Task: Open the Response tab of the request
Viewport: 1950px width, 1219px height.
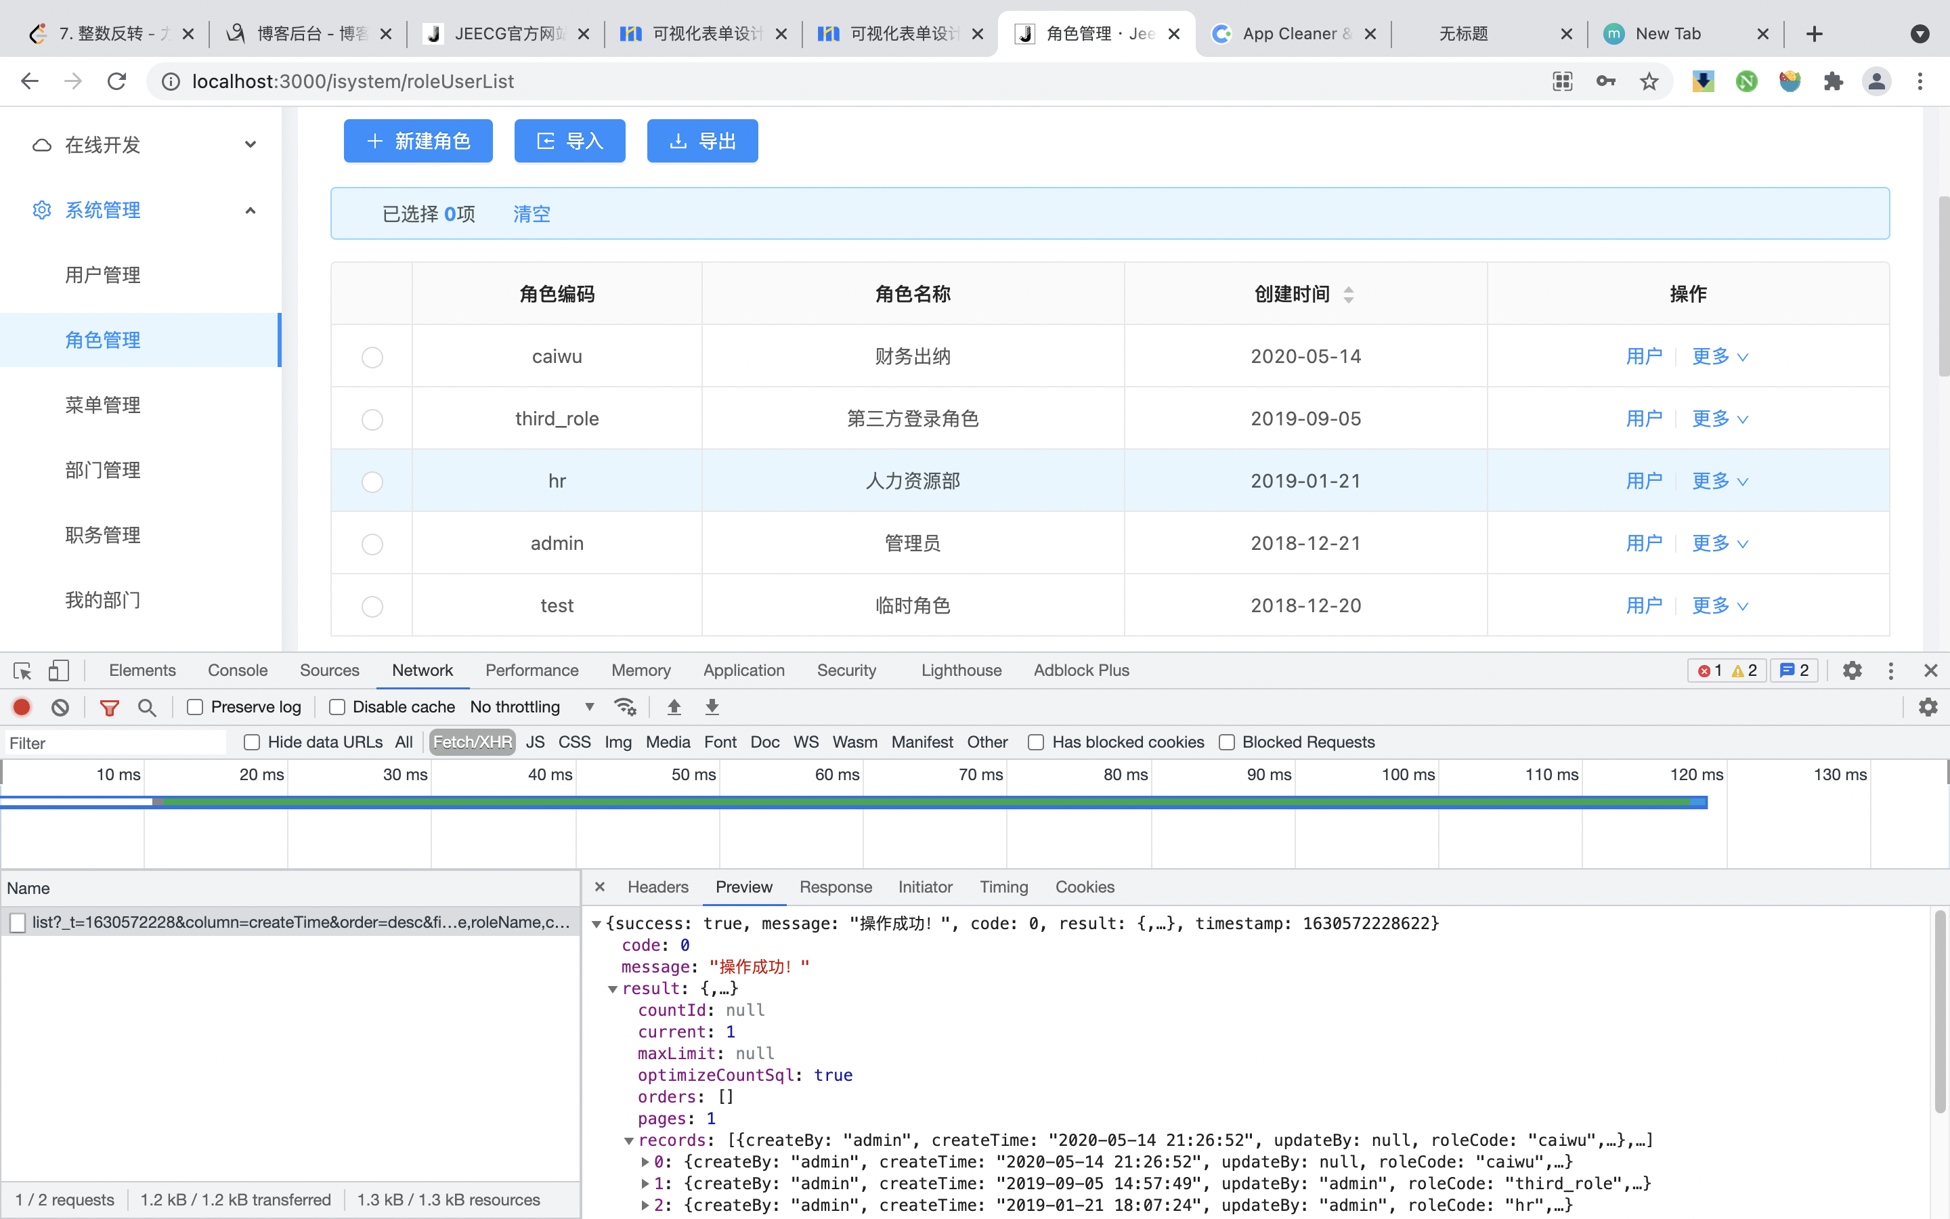Action: 835,887
